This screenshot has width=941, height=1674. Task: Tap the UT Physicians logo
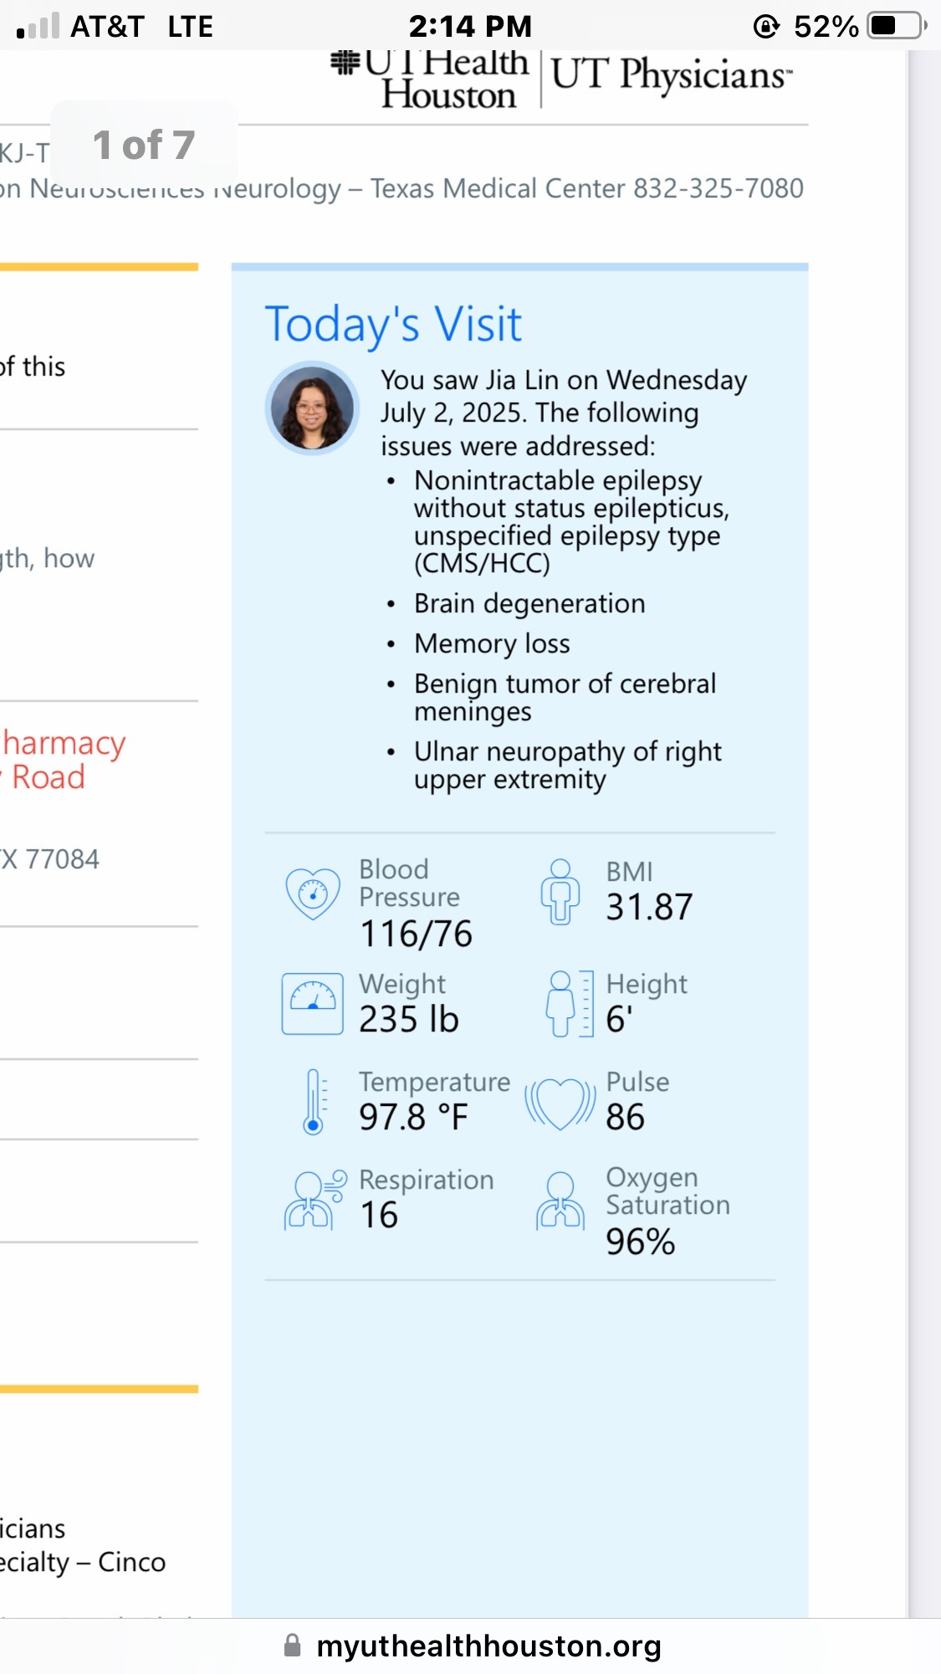pos(669,75)
